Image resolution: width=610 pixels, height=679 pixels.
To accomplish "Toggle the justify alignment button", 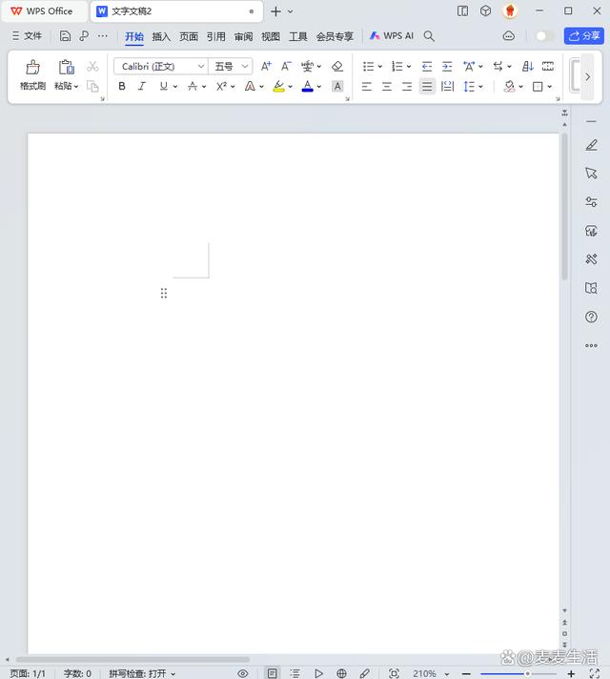I will point(427,87).
